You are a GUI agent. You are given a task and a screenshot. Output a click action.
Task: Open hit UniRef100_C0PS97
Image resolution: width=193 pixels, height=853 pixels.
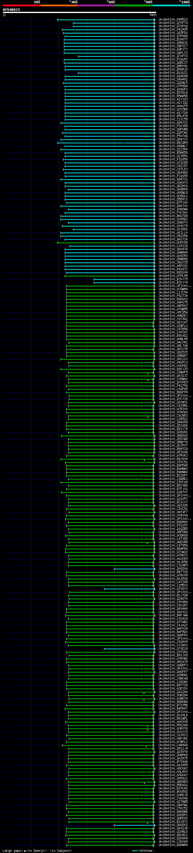point(173,333)
